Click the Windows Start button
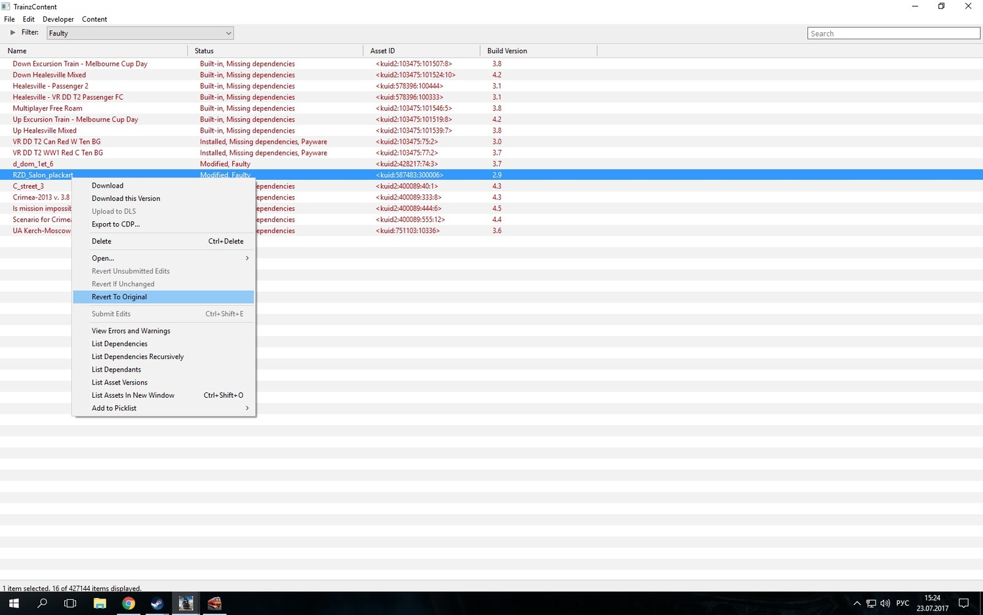The image size is (983, 615). click(x=14, y=603)
